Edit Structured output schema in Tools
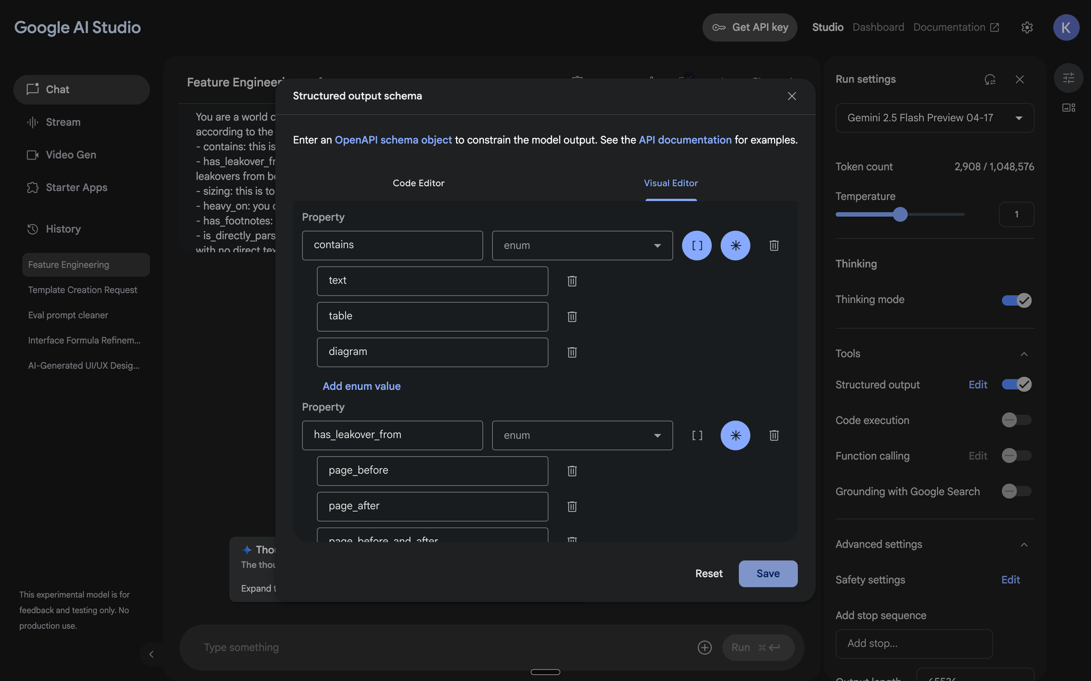The height and width of the screenshot is (681, 1091). 978,384
